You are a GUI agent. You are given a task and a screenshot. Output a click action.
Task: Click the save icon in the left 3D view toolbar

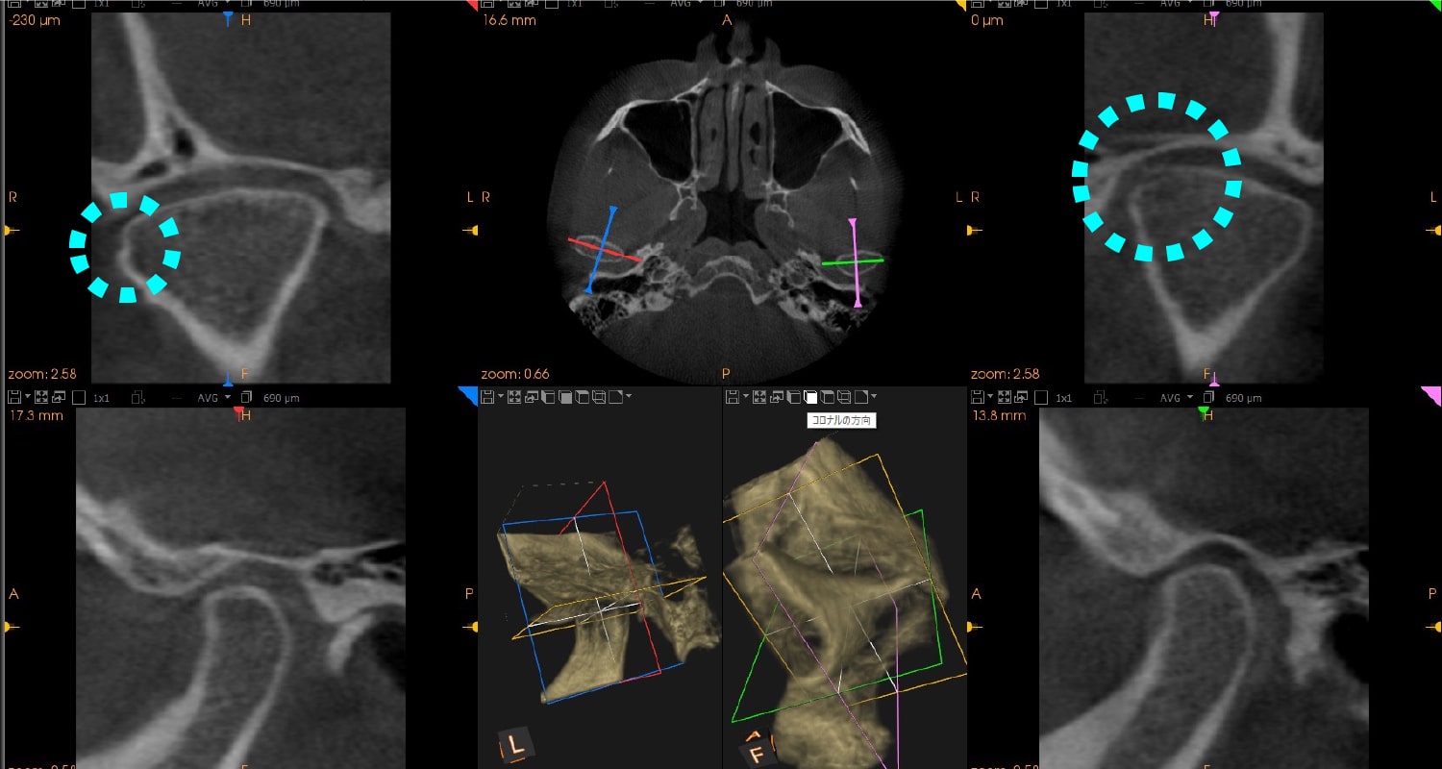click(x=487, y=397)
